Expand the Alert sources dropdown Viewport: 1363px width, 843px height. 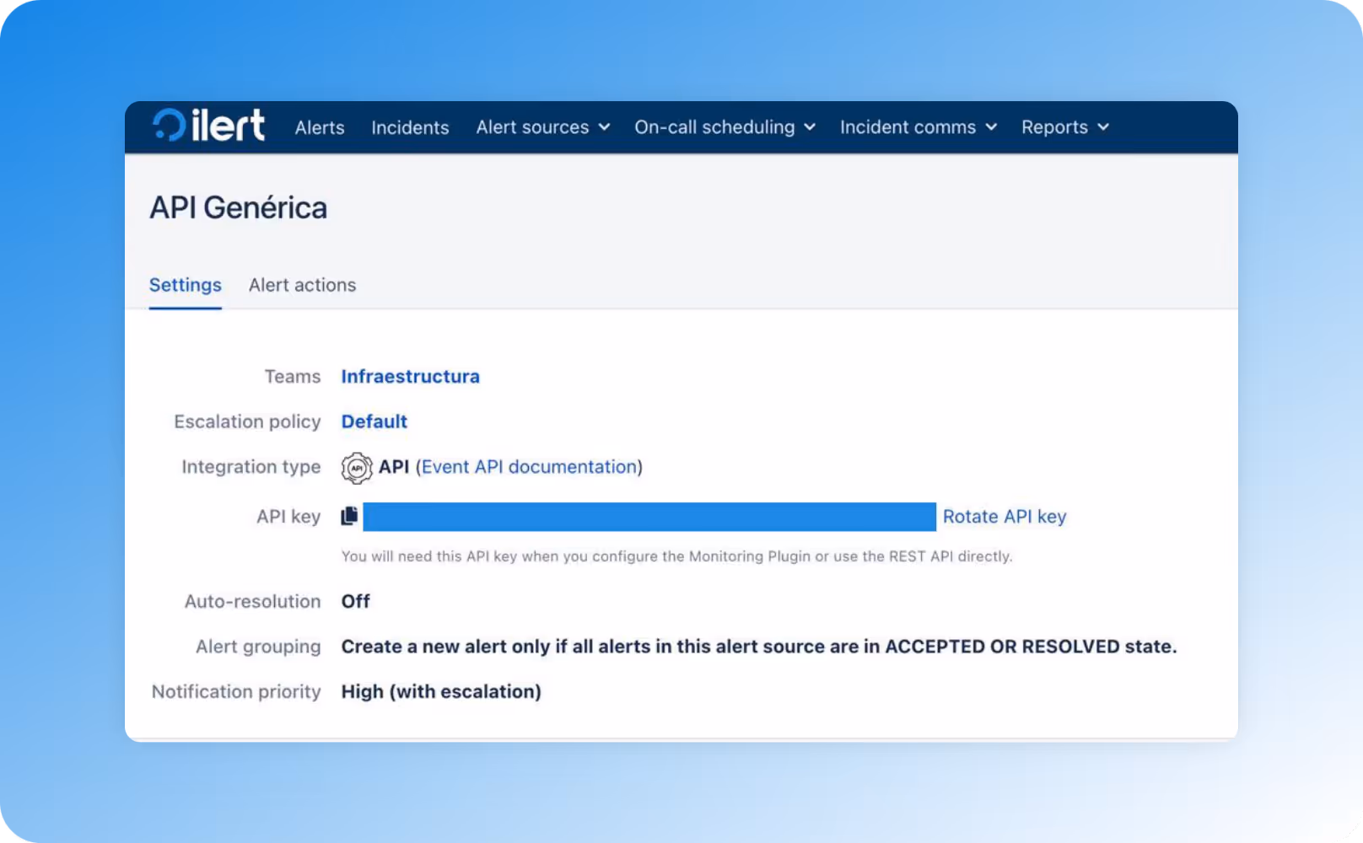point(542,127)
